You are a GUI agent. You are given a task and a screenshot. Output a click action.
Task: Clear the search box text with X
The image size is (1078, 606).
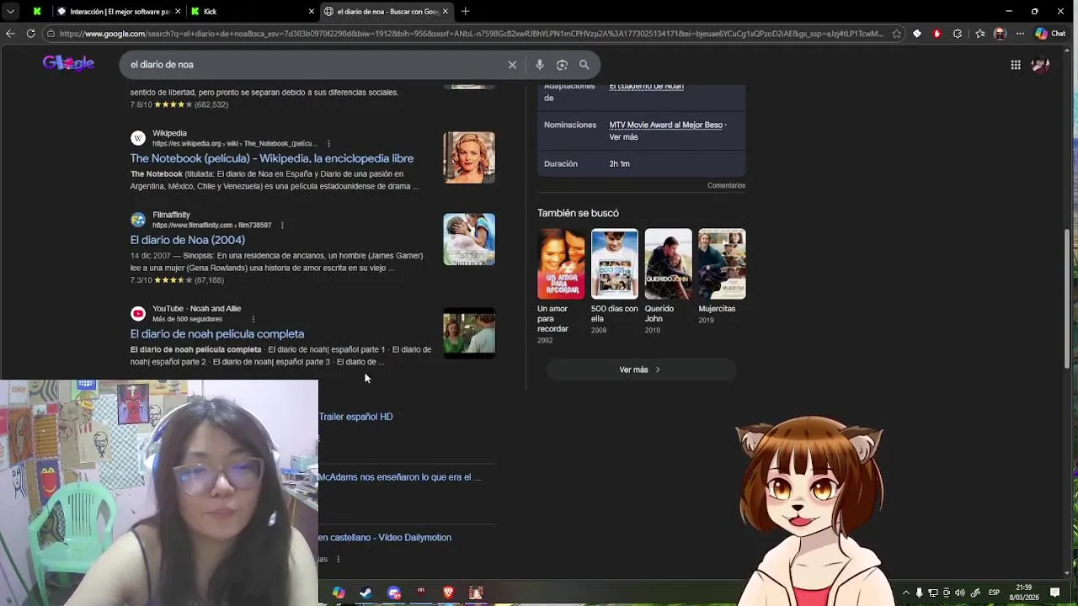point(512,65)
